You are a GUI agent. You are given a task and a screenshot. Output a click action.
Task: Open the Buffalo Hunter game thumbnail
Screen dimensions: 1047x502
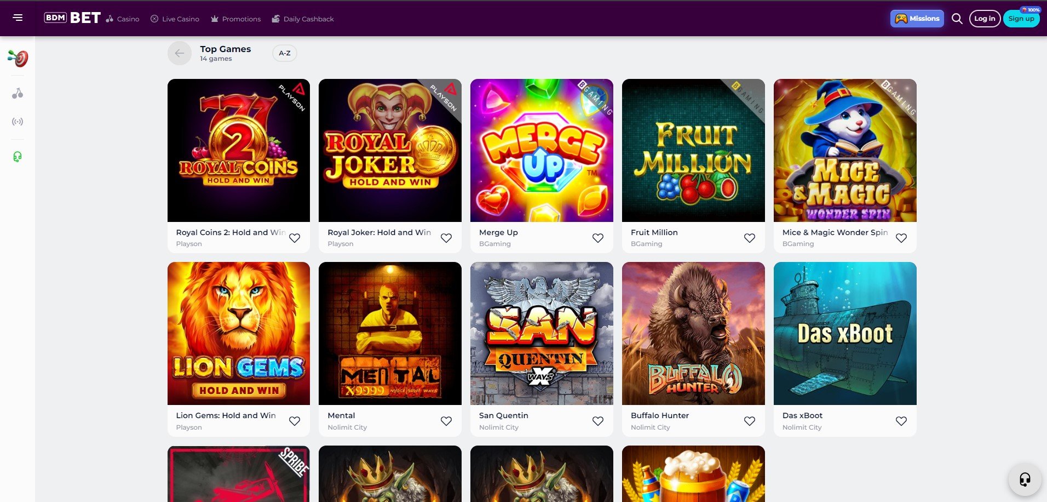pyautogui.click(x=693, y=333)
